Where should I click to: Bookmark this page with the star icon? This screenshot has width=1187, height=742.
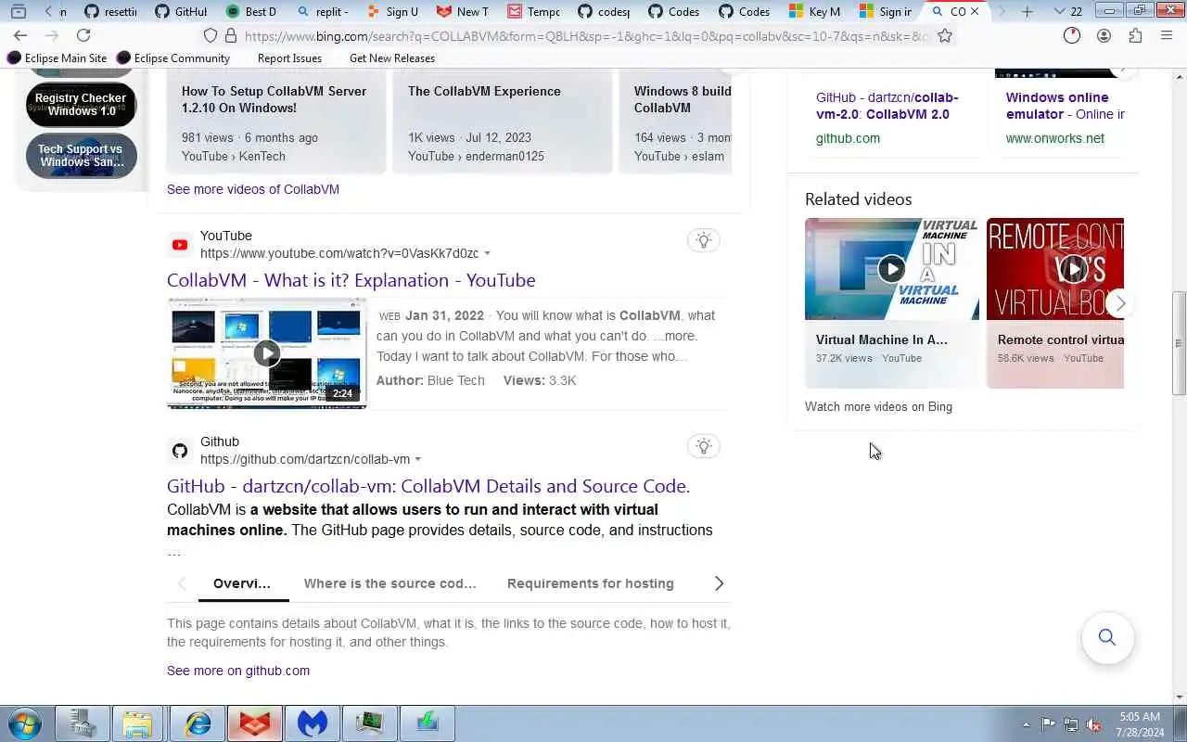pyautogui.click(x=945, y=35)
